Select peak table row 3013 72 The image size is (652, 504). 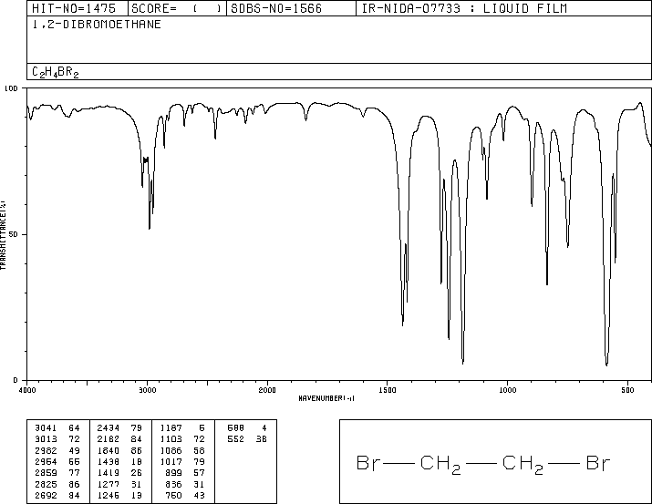(57, 439)
